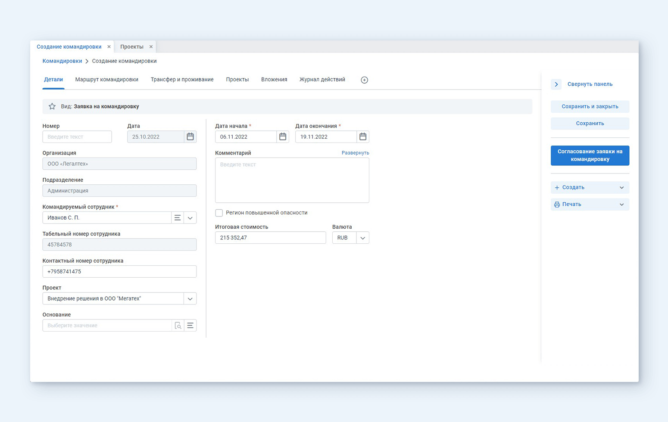668x422 pixels.
Task: Click the Комментарий text area
Action: (292, 180)
